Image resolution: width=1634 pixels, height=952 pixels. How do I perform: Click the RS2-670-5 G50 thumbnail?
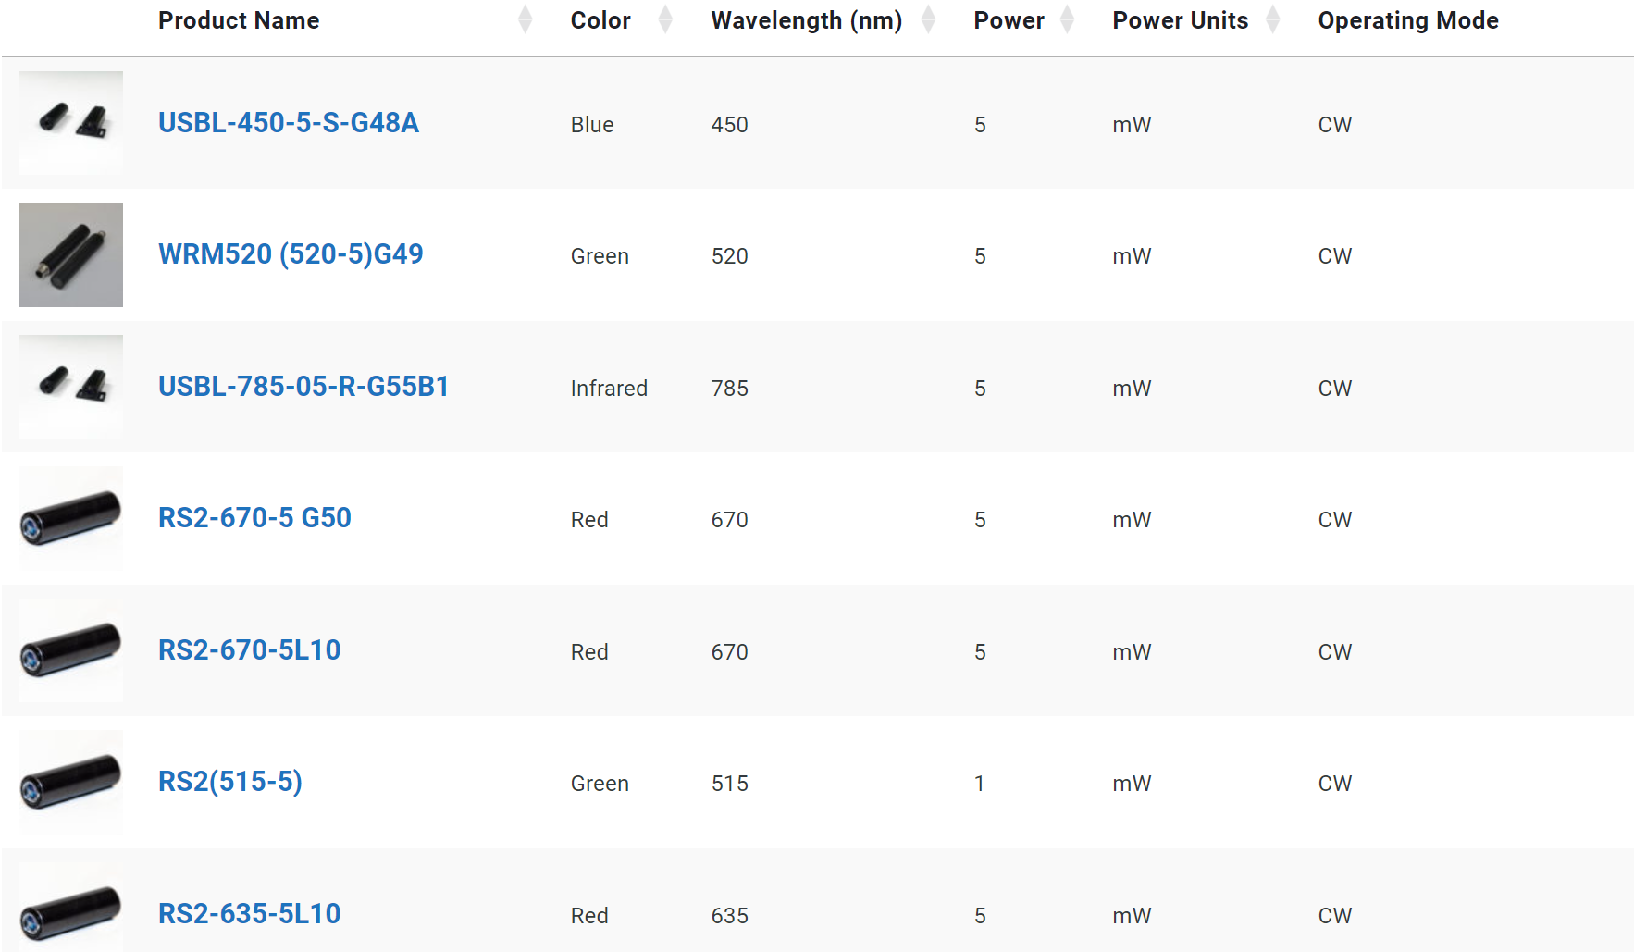tap(70, 518)
